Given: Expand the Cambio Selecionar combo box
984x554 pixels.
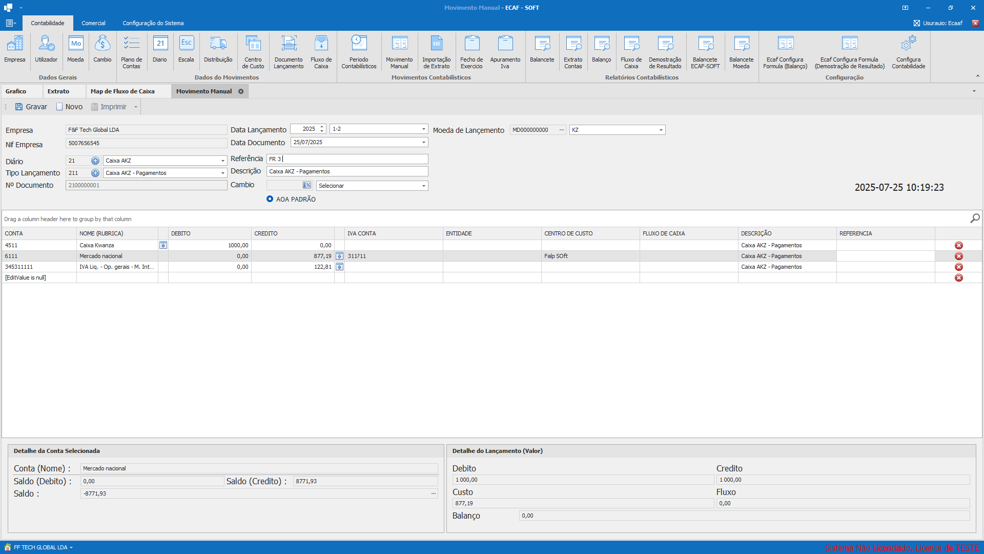Looking at the screenshot, I should pos(423,186).
